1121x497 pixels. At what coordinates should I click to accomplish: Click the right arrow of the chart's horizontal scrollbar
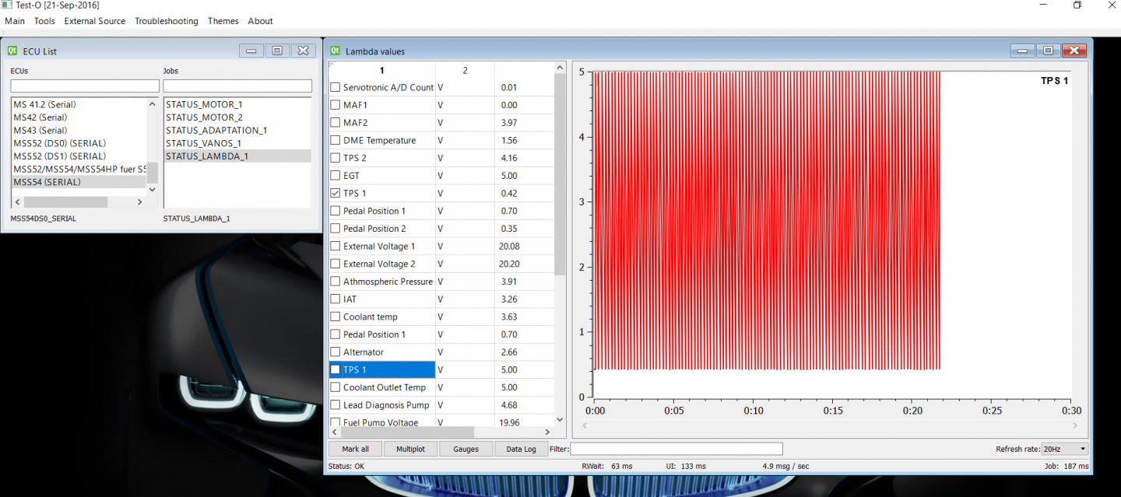coord(1076,425)
